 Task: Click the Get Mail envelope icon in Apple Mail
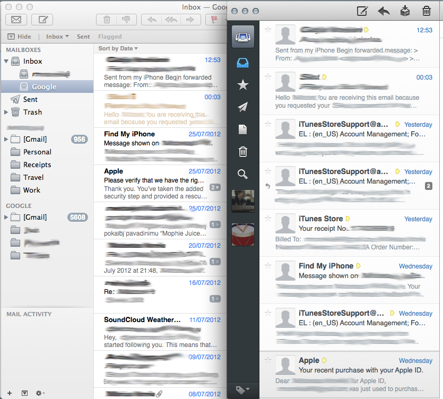pos(16,20)
